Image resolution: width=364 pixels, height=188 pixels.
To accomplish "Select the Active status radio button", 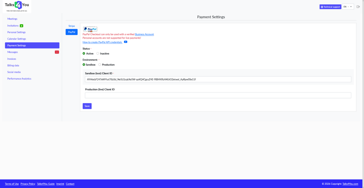I will (x=84, y=53).
